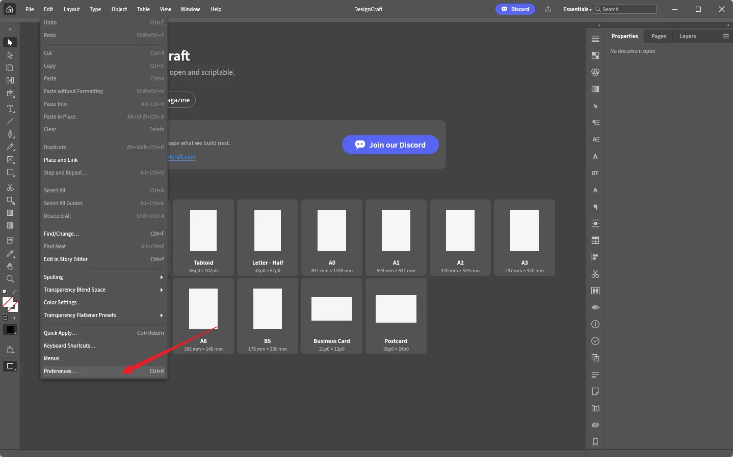
Task: Switch to the Pages tab
Action: 659,36
